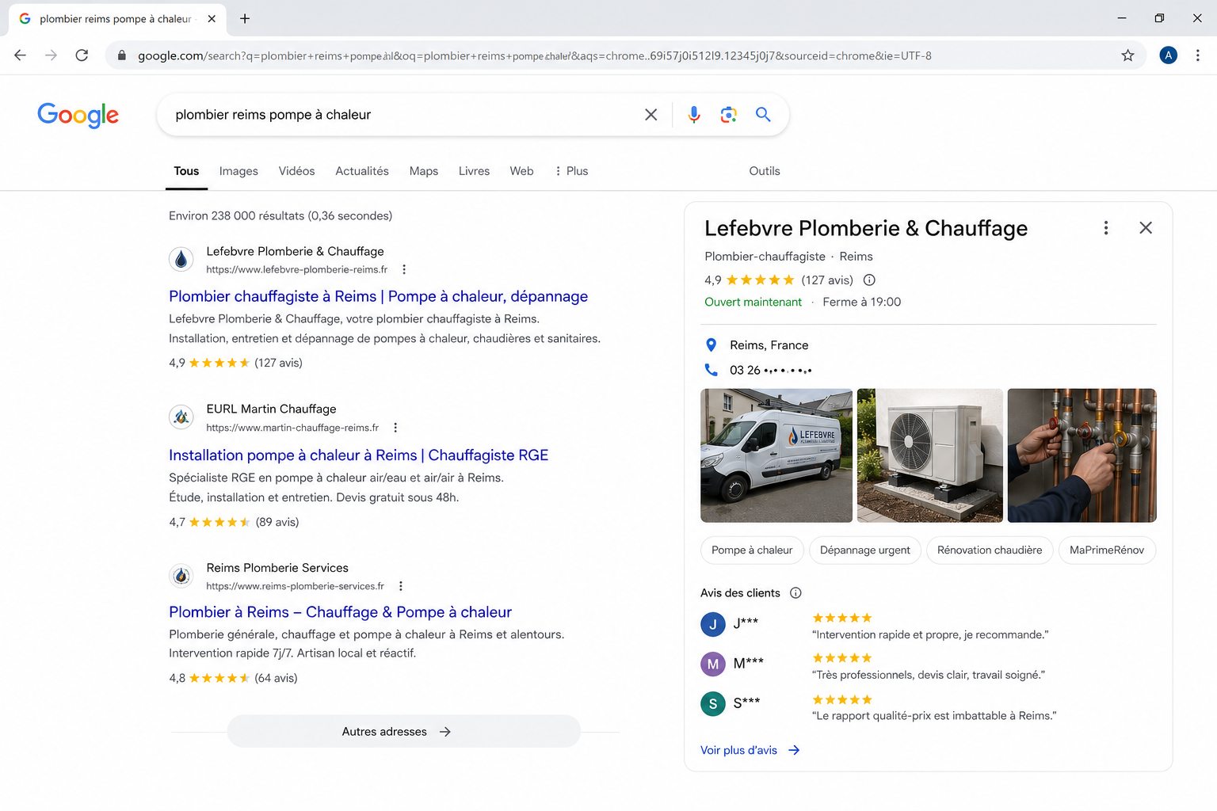Click the (127 avis) count in knowledge panel
The width and height of the screenshot is (1217, 811).
(x=827, y=280)
